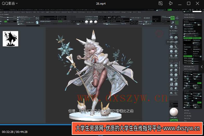This screenshot has width=204, height=136.
Task: Expand the BPR Transparency section
Action: tap(189, 69)
